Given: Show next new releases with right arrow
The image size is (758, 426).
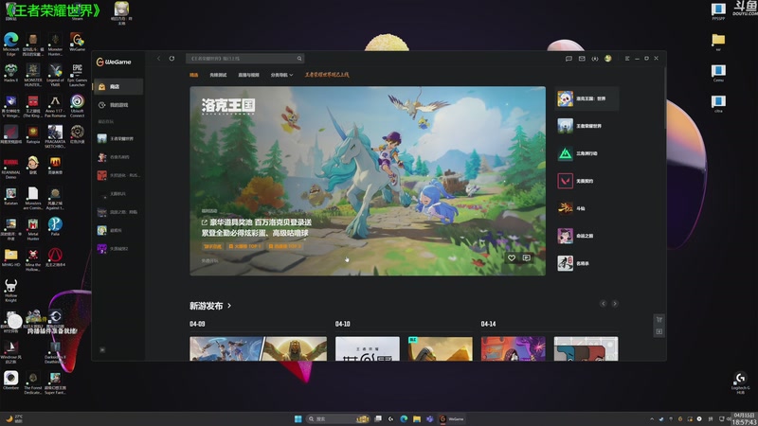Looking at the screenshot, I should 614,304.
